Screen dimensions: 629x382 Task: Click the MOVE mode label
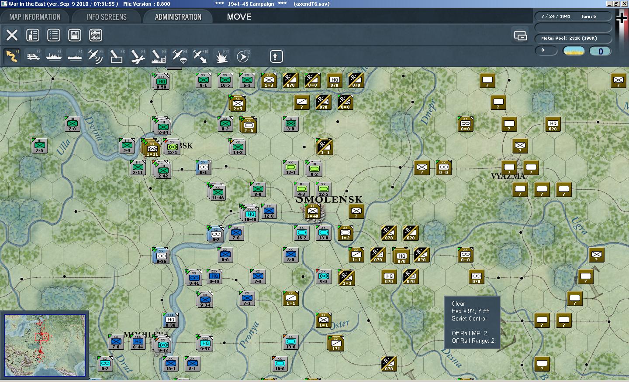[x=239, y=17]
